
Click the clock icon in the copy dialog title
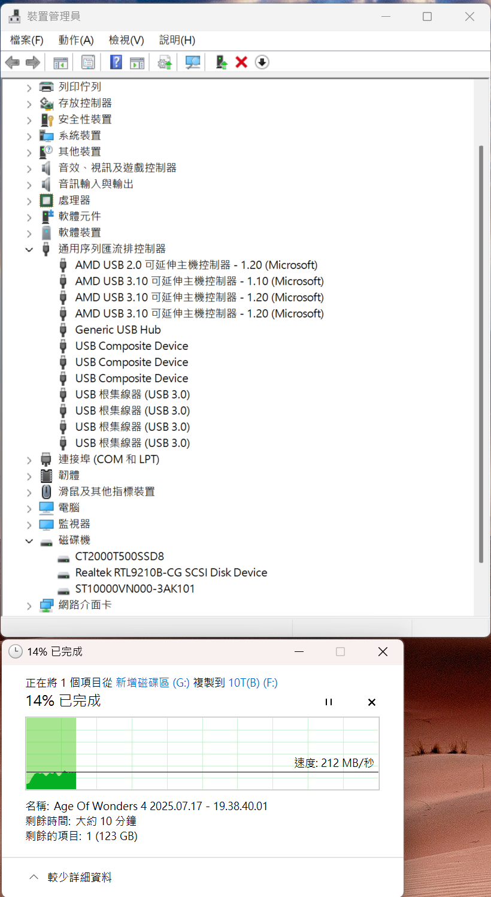(x=16, y=652)
